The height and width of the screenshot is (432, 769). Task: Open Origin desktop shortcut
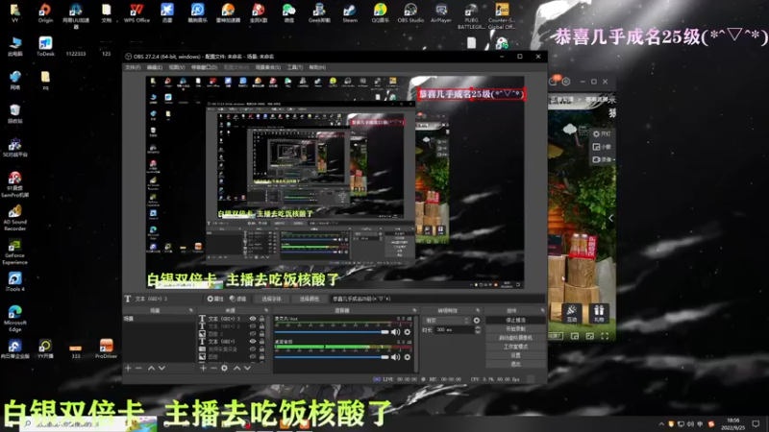coord(45,12)
